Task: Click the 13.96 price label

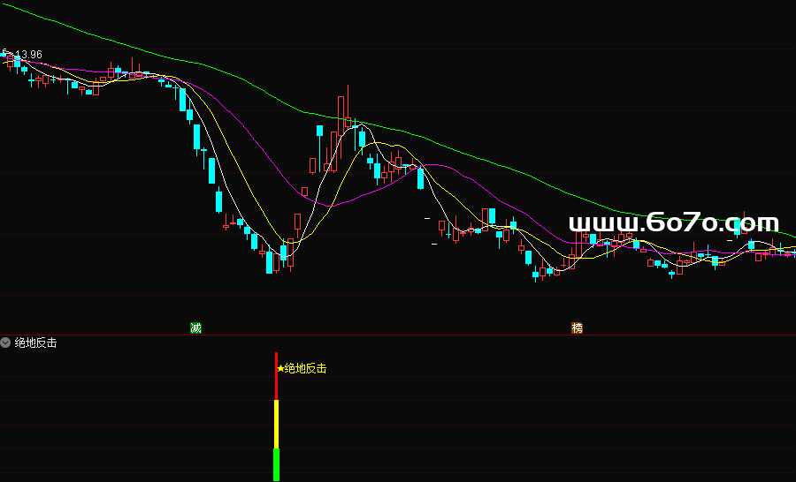Action: coord(28,55)
